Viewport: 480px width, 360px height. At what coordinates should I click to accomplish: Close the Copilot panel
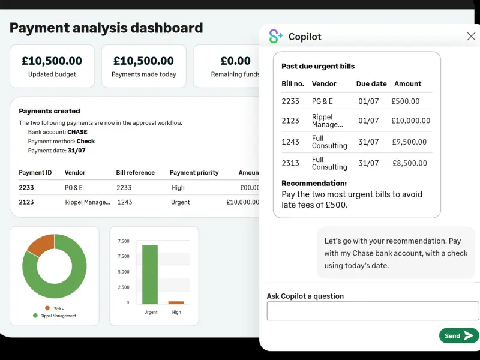(x=471, y=37)
